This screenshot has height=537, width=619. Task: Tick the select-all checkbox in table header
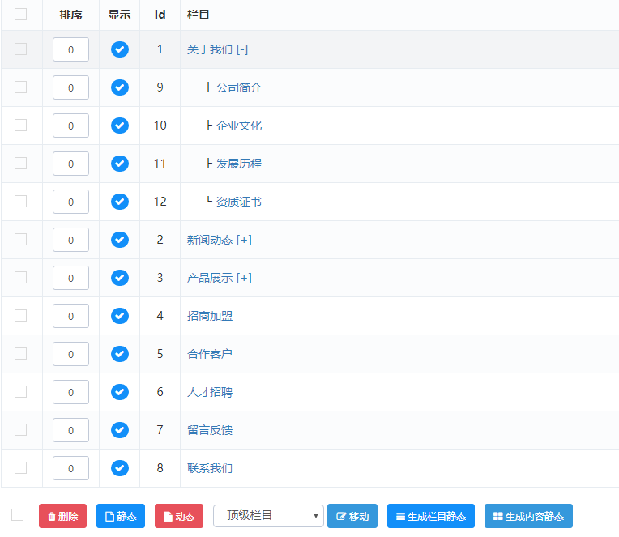click(20, 15)
